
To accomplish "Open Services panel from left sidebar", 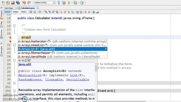I will pyautogui.click(x=1, y=34).
